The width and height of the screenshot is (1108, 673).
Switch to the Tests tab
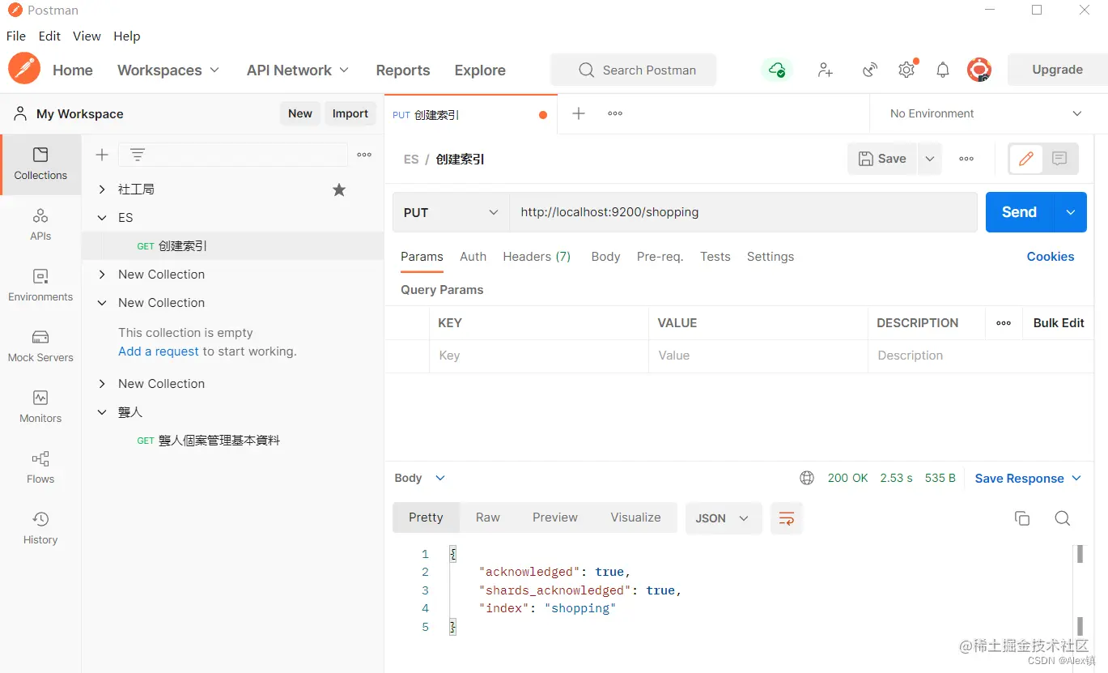click(x=715, y=257)
